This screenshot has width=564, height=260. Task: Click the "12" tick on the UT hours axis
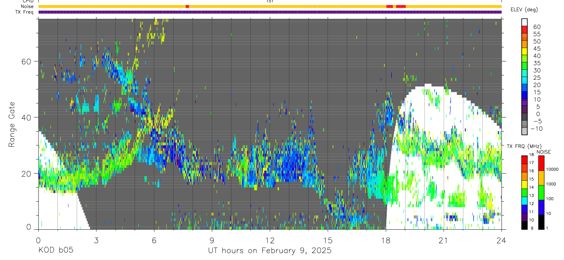[x=270, y=240]
